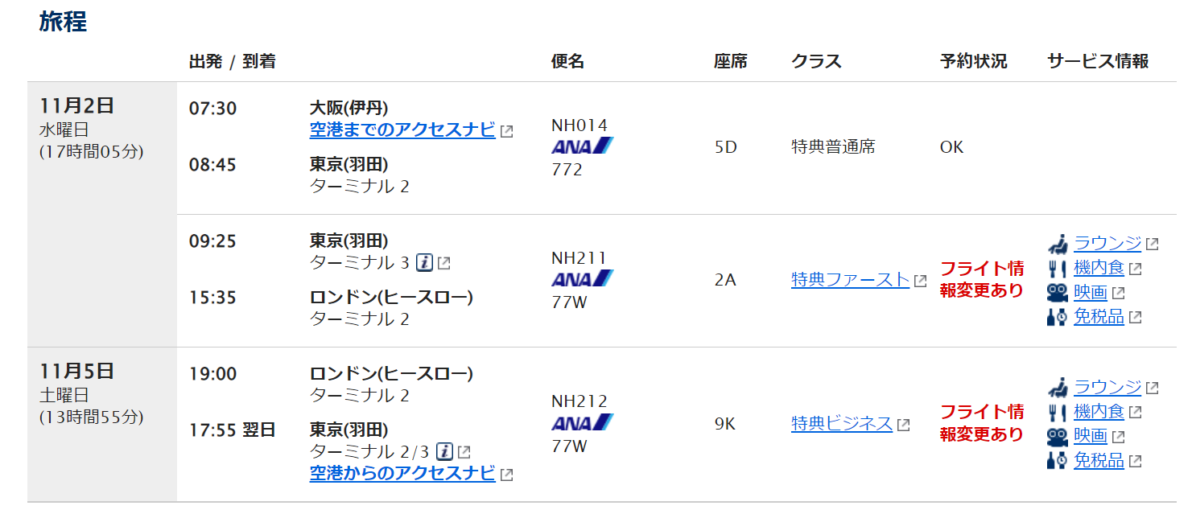The width and height of the screenshot is (1192, 514).
Task: Open 空港からのアクセスナビ link for Haneda
Action: pos(402,473)
